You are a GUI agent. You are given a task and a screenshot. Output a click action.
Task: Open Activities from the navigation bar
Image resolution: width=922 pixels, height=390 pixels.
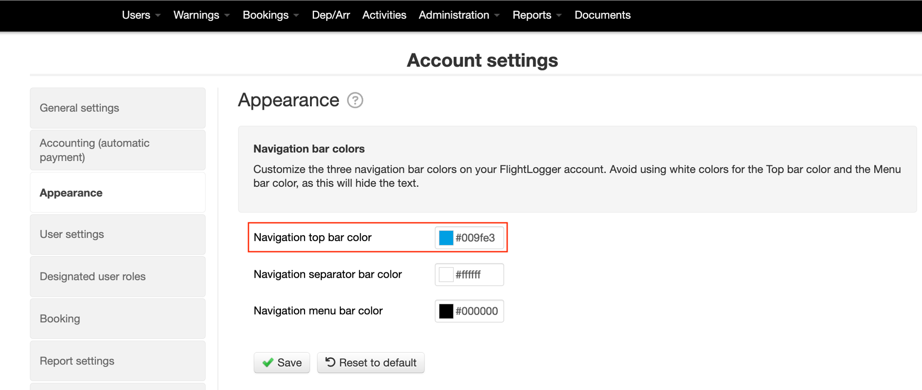[384, 15]
